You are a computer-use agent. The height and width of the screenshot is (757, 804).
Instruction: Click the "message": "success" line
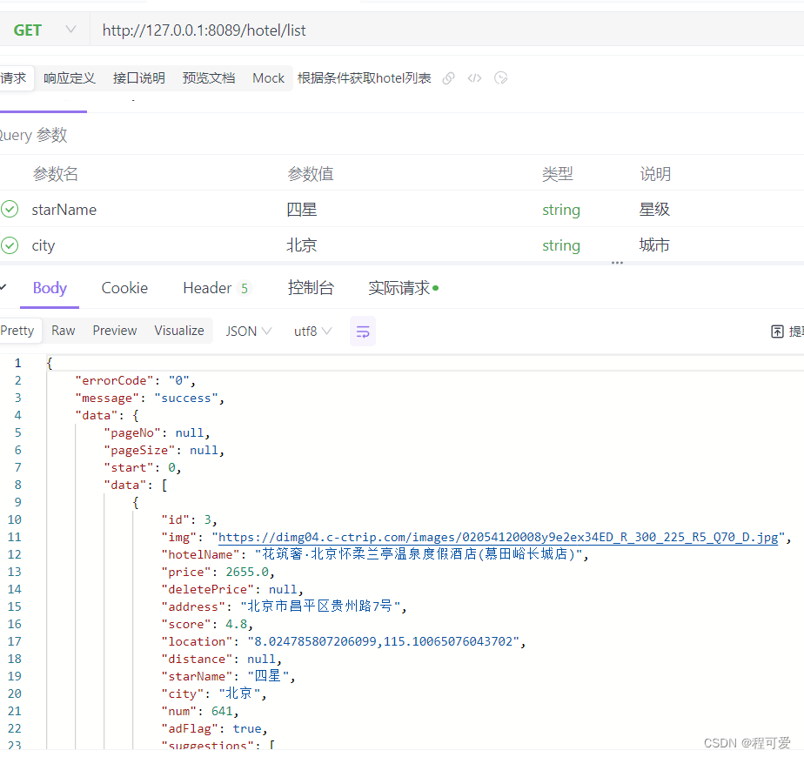[x=150, y=398]
